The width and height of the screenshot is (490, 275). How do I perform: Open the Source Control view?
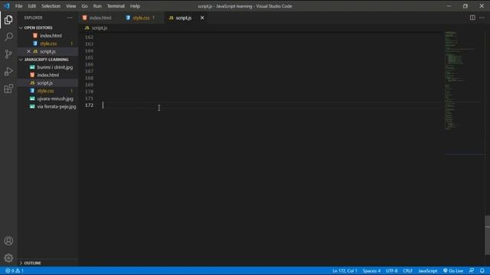pos(8,54)
